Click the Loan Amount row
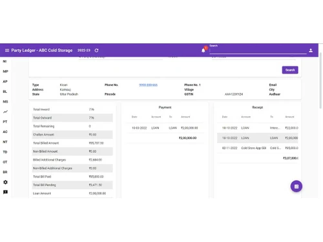The image size is (323, 242). click(72, 194)
